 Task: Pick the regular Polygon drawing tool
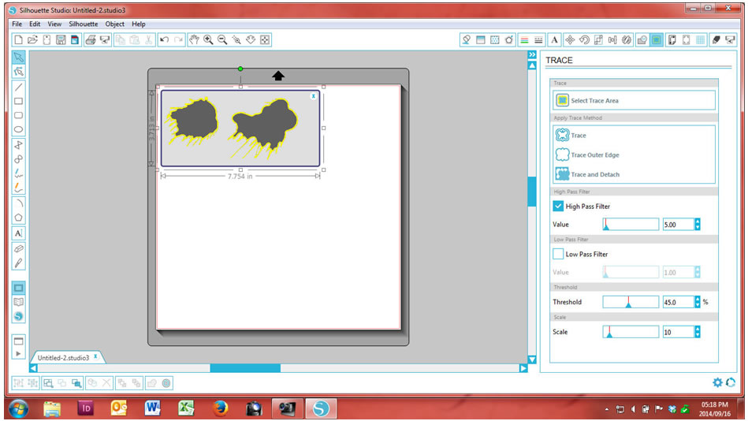coord(18,218)
